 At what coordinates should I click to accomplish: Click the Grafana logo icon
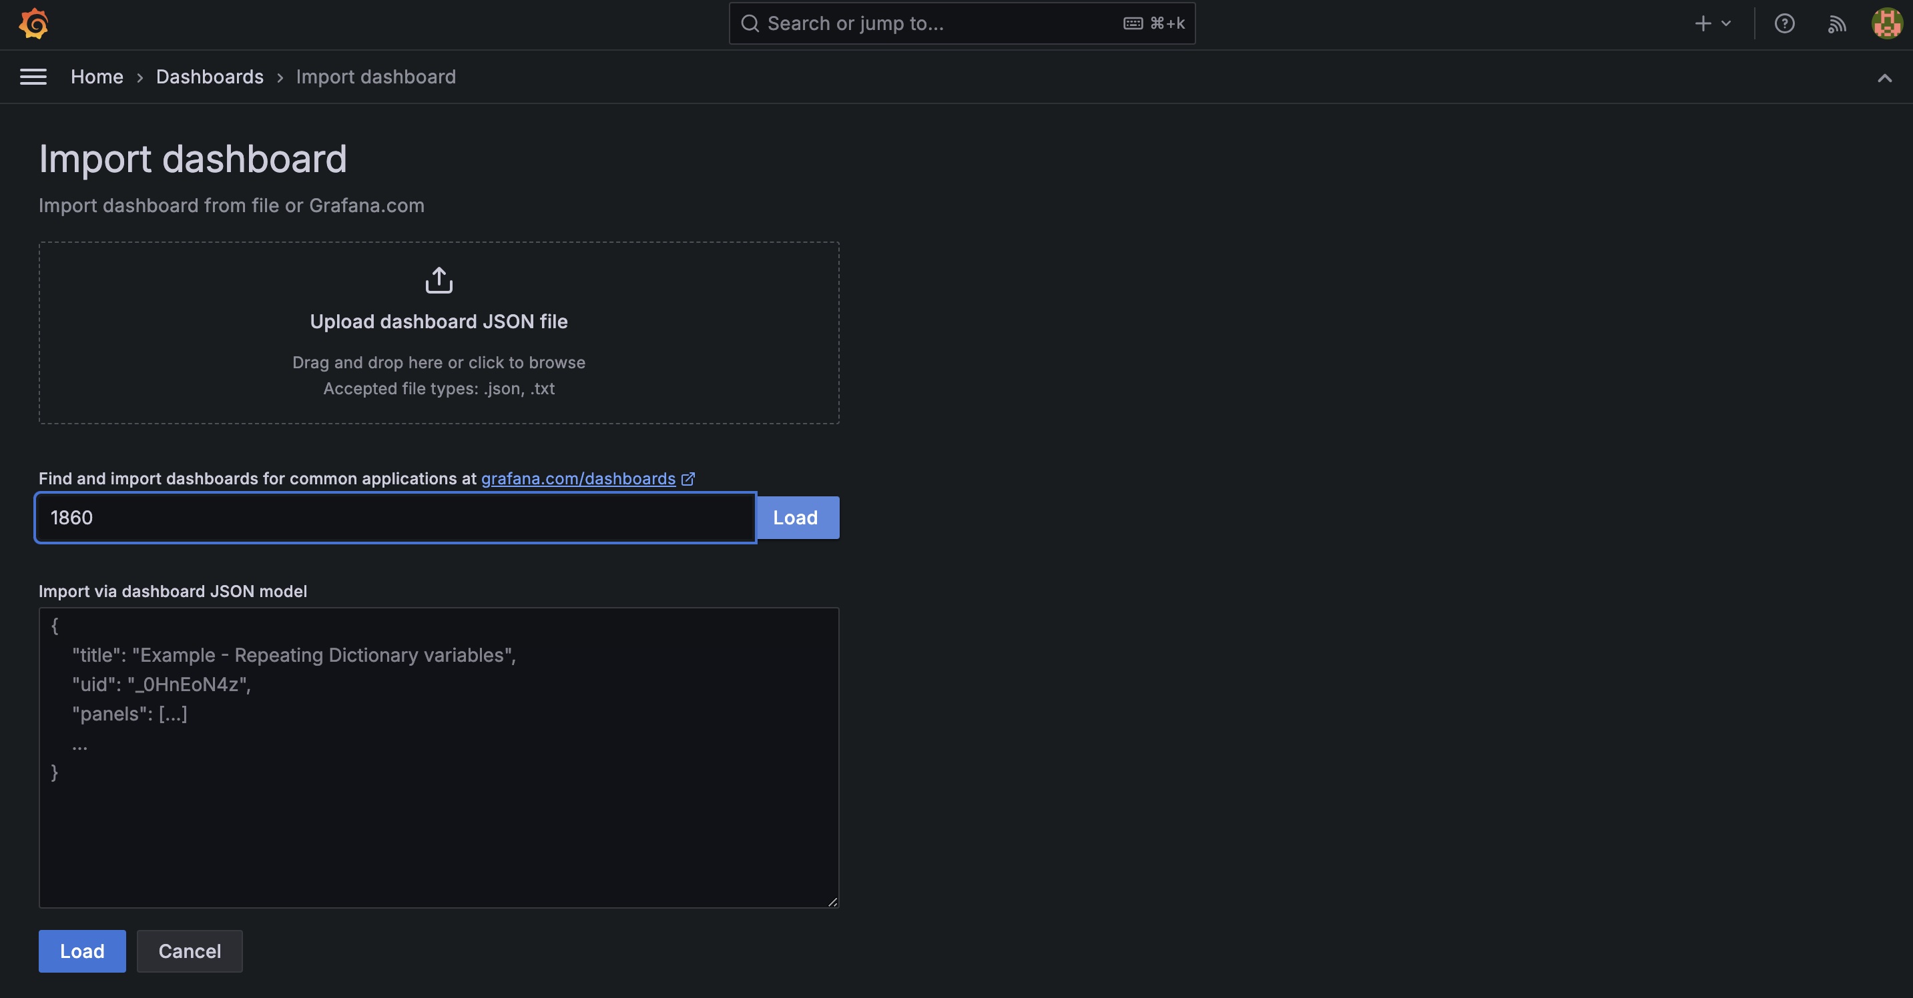33,24
